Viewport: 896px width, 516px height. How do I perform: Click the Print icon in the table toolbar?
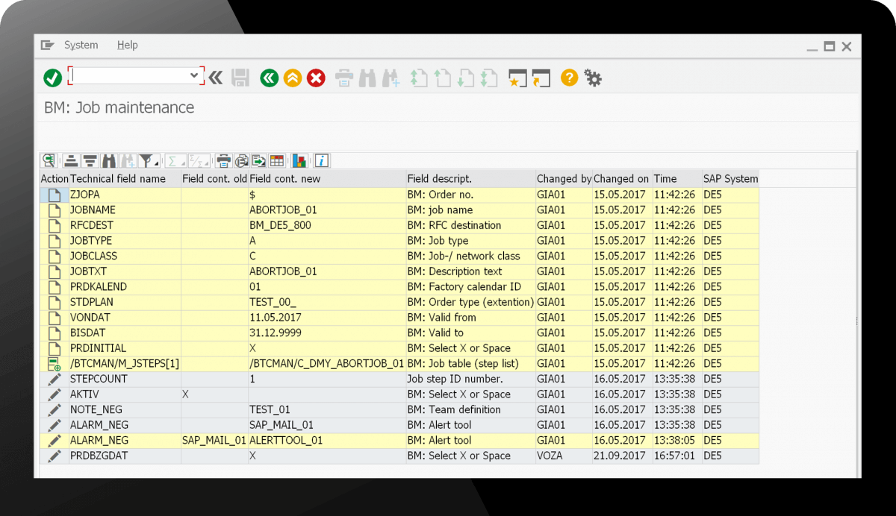click(223, 160)
